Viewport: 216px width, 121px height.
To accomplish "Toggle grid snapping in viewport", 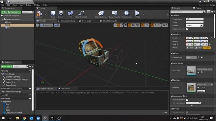I will [130, 25].
